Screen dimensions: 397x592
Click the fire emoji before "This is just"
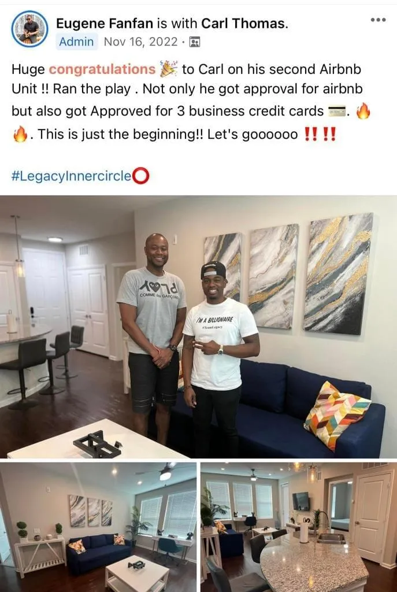click(20, 134)
